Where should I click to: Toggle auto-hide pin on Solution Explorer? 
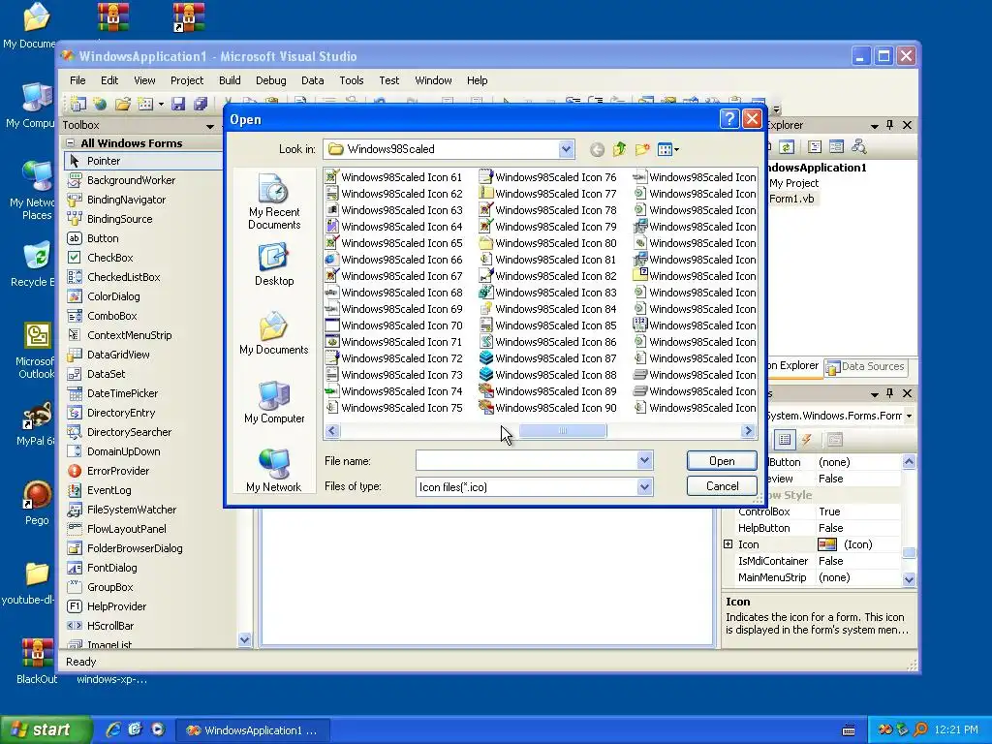coord(889,125)
